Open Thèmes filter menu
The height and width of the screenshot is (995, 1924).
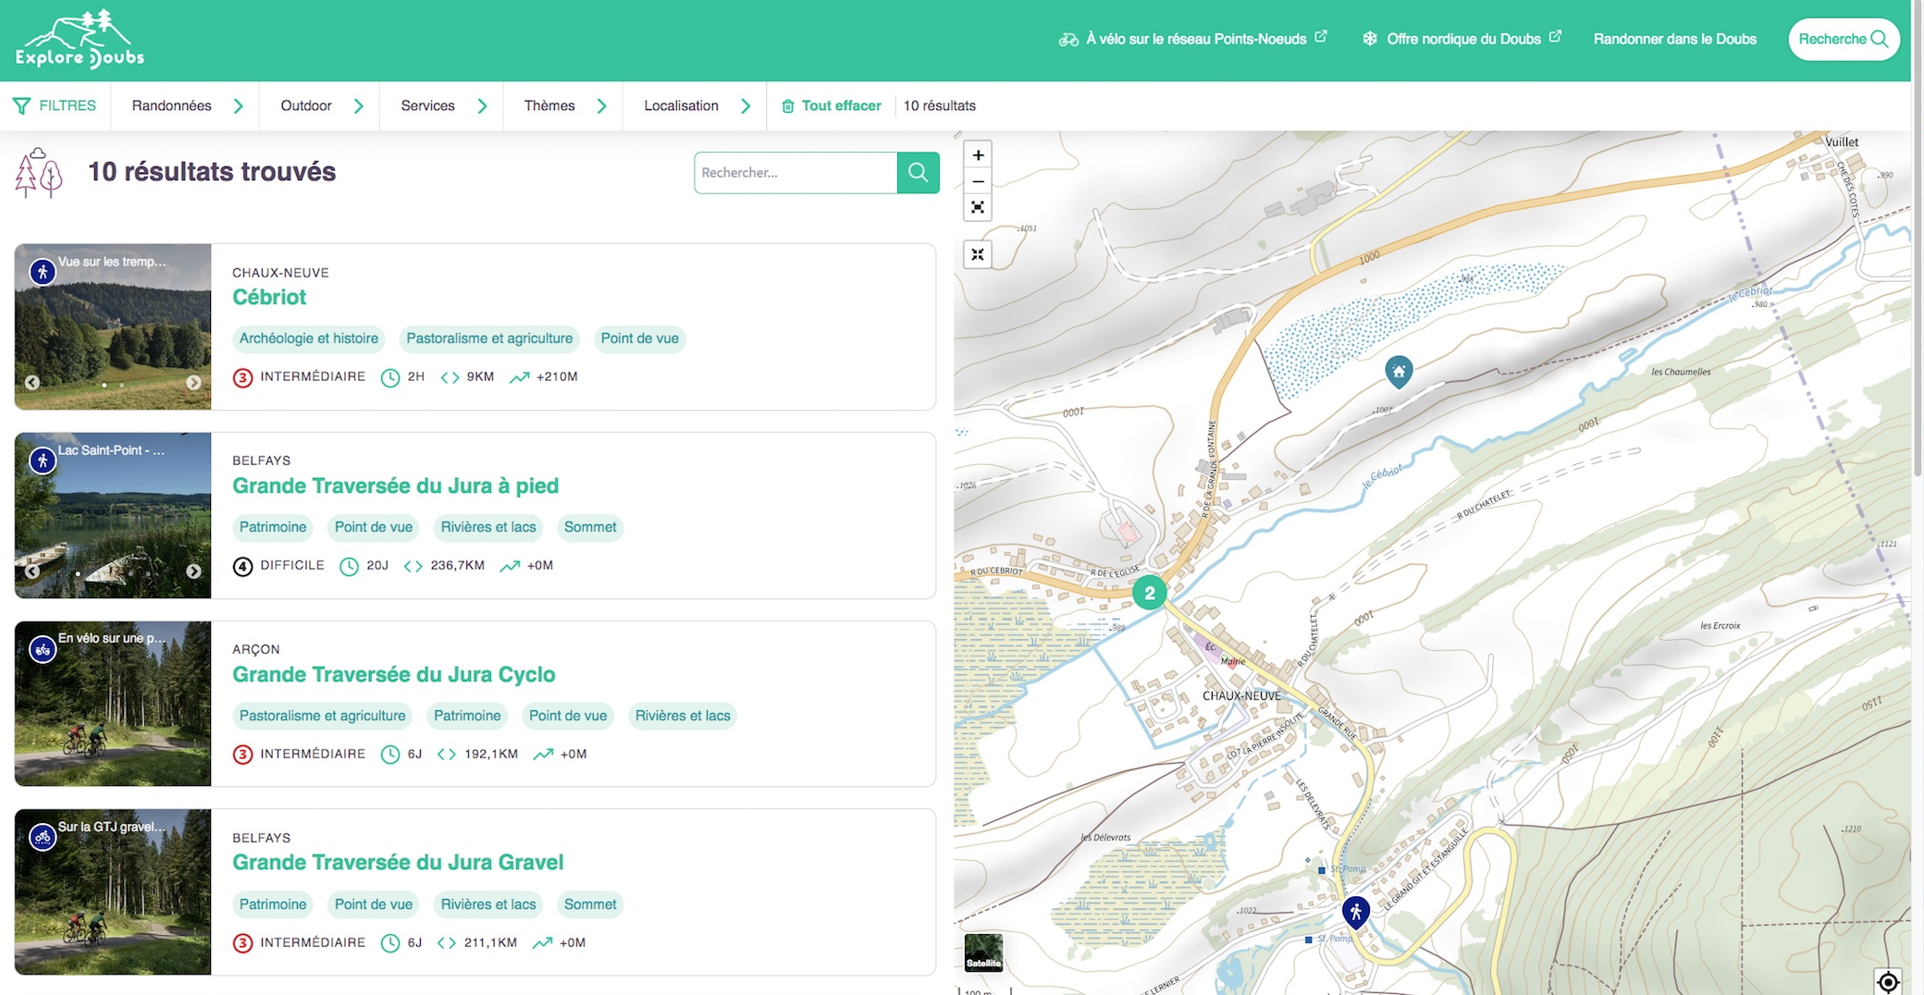point(564,105)
